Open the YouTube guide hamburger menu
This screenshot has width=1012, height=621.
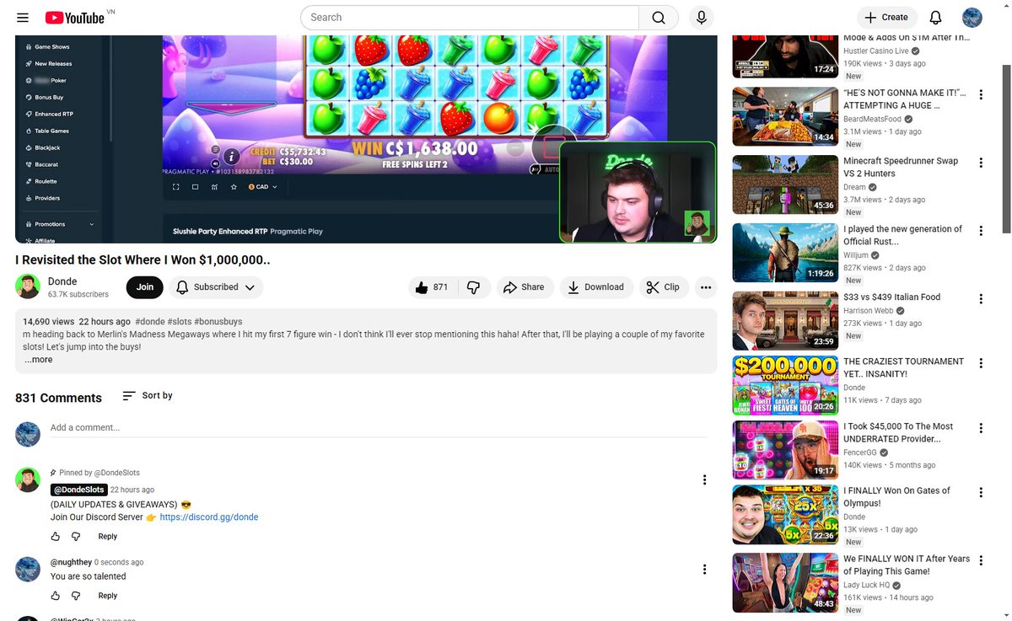tap(23, 18)
